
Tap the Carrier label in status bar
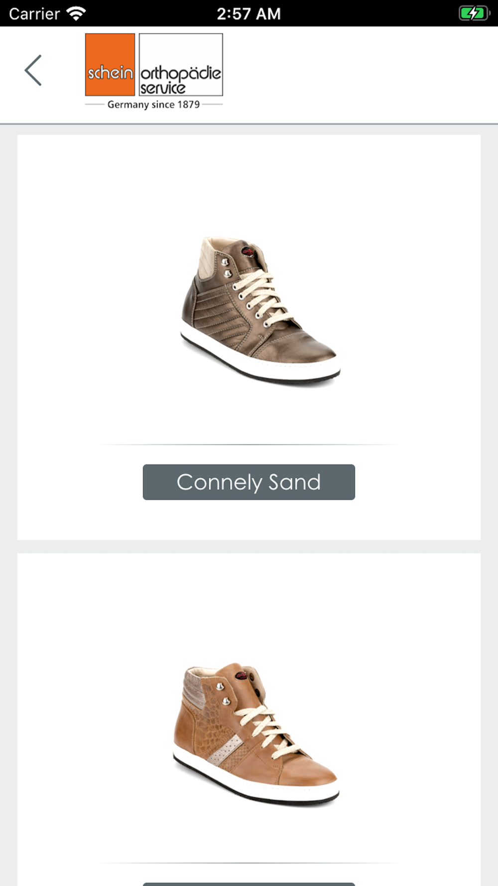tap(34, 13)
